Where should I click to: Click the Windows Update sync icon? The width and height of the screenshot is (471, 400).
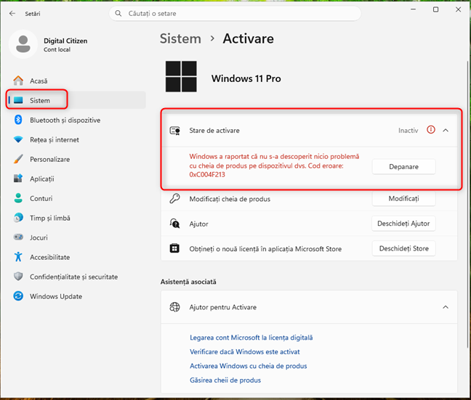[x=18, y=296]
